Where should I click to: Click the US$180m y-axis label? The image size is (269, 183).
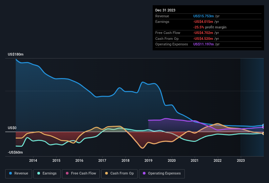[x=16, y=54]
